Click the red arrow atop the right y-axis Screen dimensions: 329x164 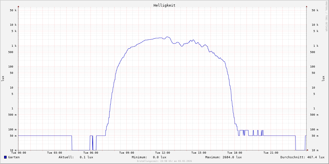coord(307,6)
